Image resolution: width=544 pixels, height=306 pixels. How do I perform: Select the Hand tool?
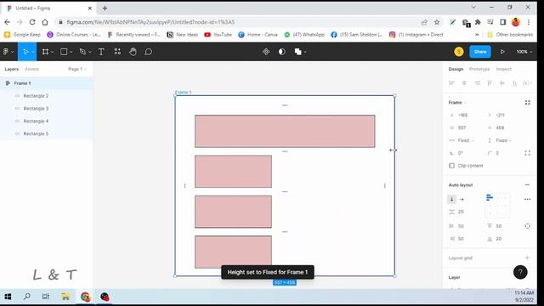pos(133,52)
